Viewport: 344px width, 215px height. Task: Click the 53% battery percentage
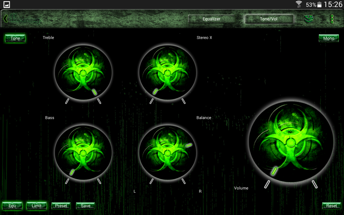point(311,5)
